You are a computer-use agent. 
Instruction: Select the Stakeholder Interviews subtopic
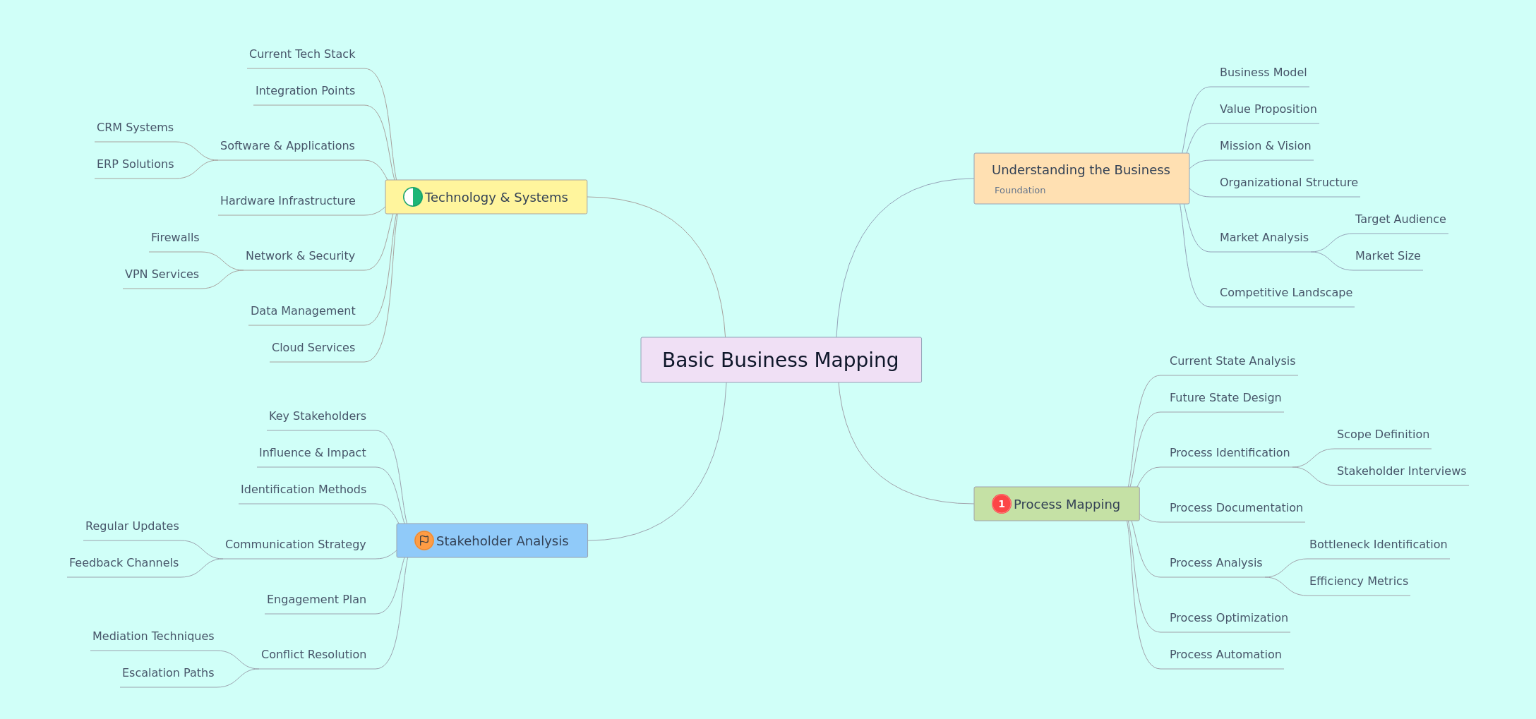pos(1401,471)
